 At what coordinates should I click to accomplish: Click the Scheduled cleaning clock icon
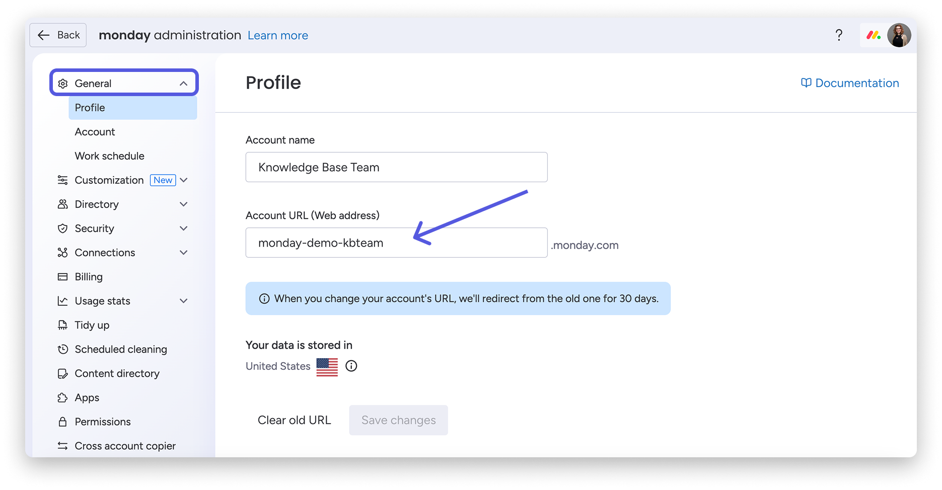(x=63, y=349)
